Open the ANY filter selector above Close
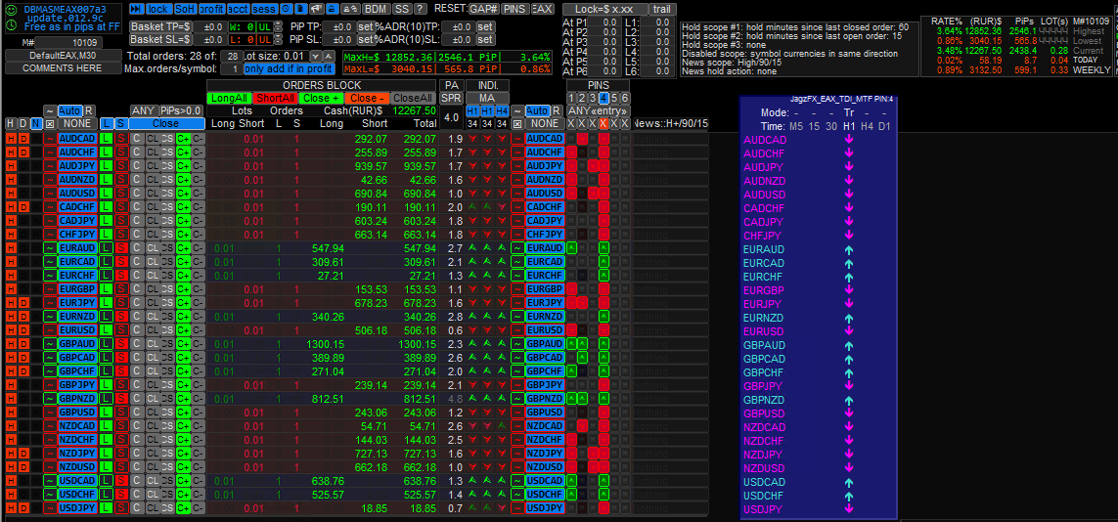This screenshot has width=1118, height=522. point(144,111)
